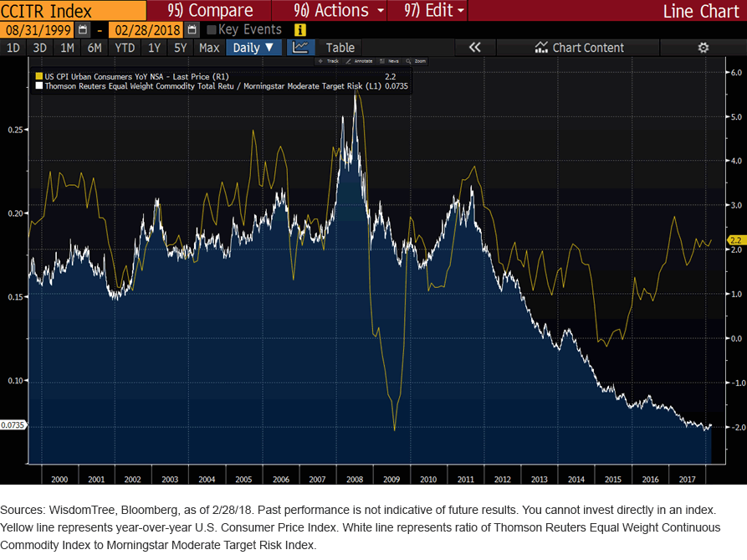
Task: Enable the Key Events checkbox
Action: coord(212,30)
